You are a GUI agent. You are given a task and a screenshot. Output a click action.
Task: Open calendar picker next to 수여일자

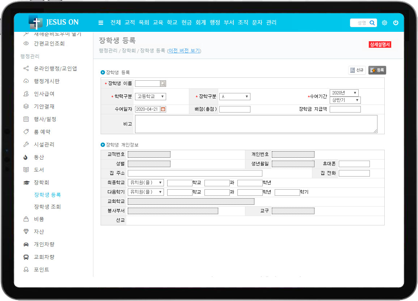(163, 109)
